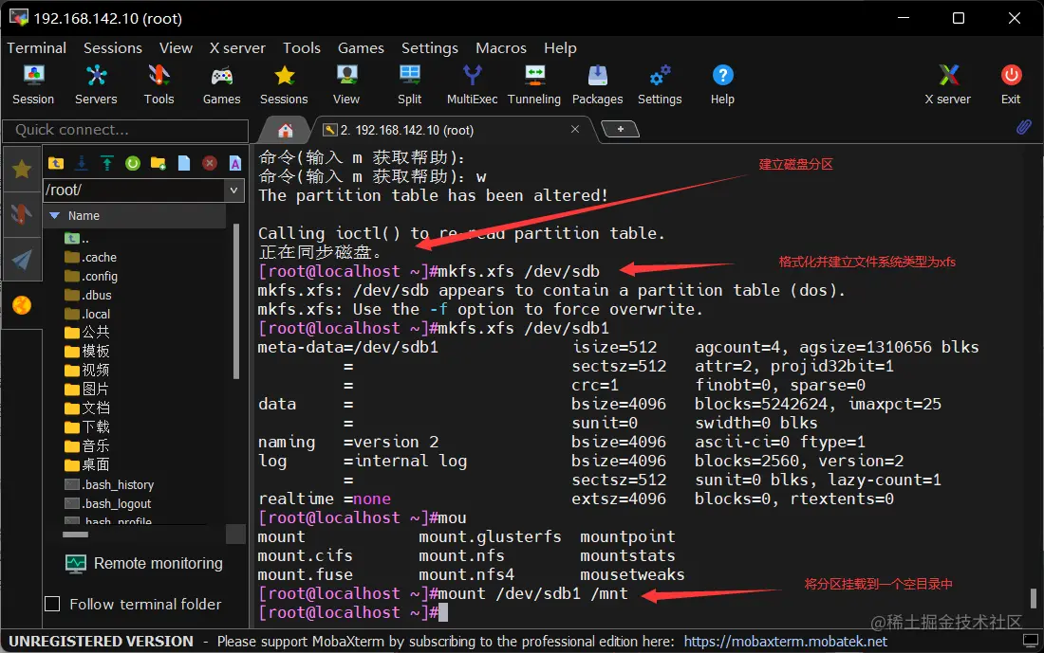The width and height of the screenshot is (1044, 653).
Task: Click the monitor icon in status bar corner
Action: pyautogui.click(x=1030, y=641)
